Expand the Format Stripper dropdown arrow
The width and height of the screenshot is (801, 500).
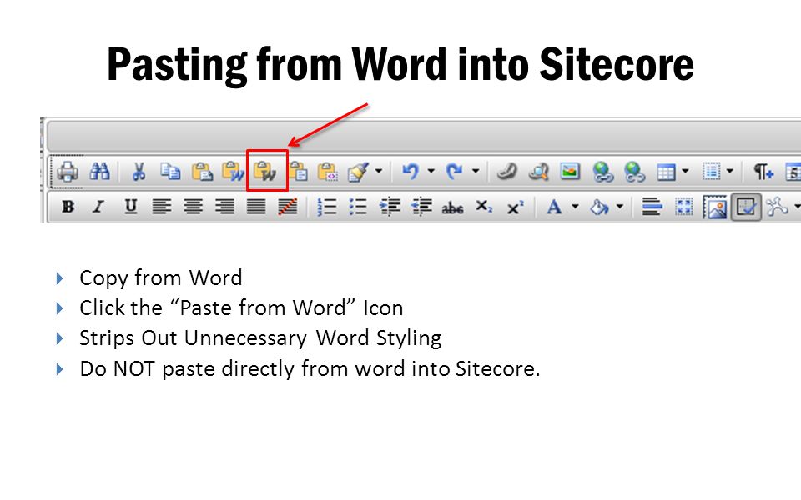click(379, 171)
